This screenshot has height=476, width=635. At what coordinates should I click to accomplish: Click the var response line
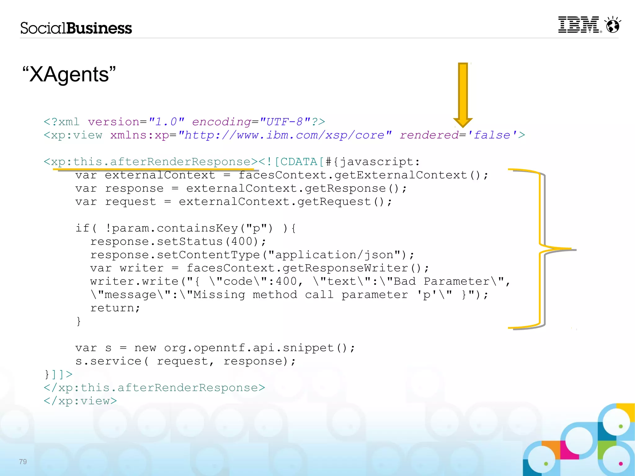tap(241, 189)
